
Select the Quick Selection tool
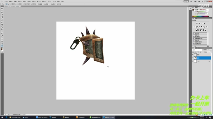(x=2, y=14)
